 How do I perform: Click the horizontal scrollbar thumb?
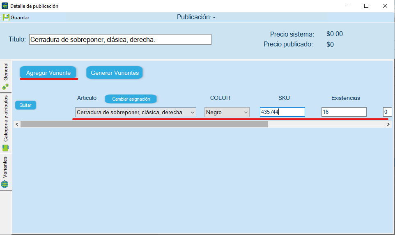[x=144, y=124]
